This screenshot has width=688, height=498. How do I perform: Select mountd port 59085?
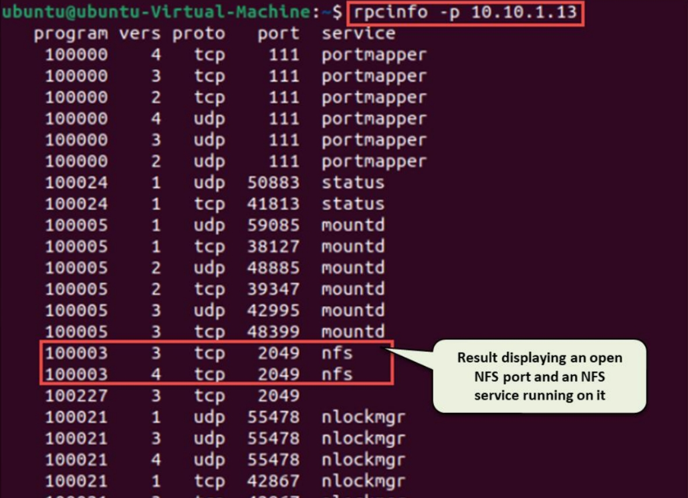(x=273, y=225)
